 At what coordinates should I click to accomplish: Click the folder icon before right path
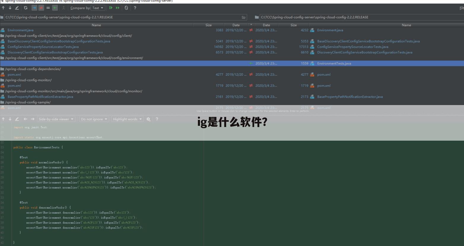(257, 17)
